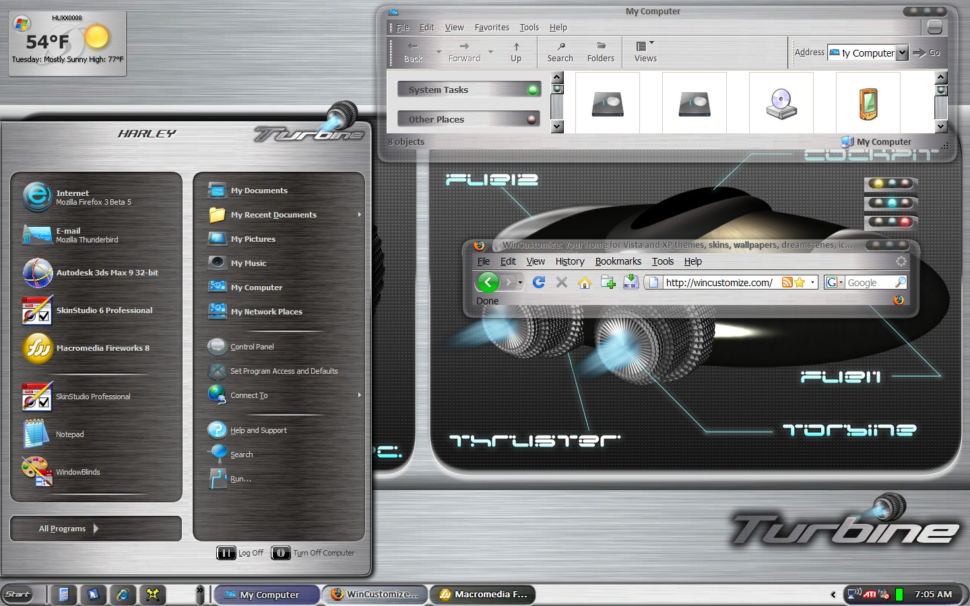The image size is (970, 606).
Task: Click Folders in My Computer toolbar
Action: click(601, 52)
